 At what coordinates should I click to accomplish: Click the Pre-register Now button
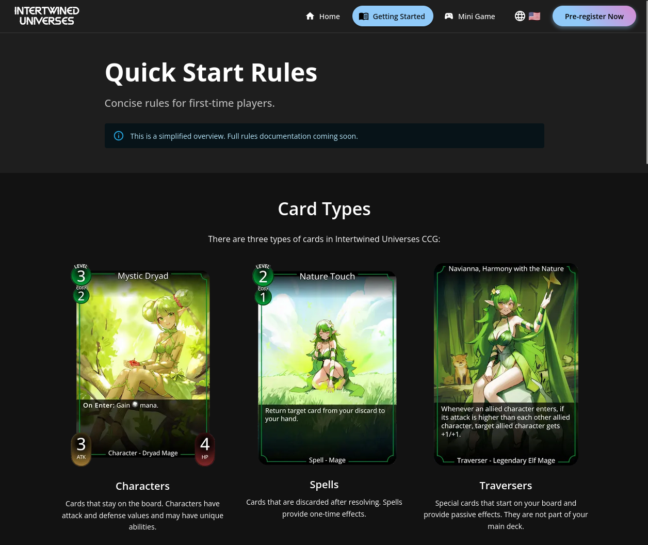pos(594,16)
